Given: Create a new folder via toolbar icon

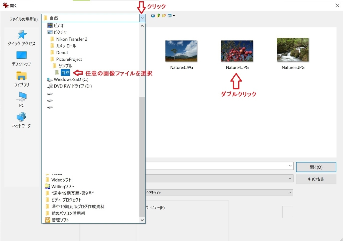Looking at the screenshot, I should (x=163, y=16).
